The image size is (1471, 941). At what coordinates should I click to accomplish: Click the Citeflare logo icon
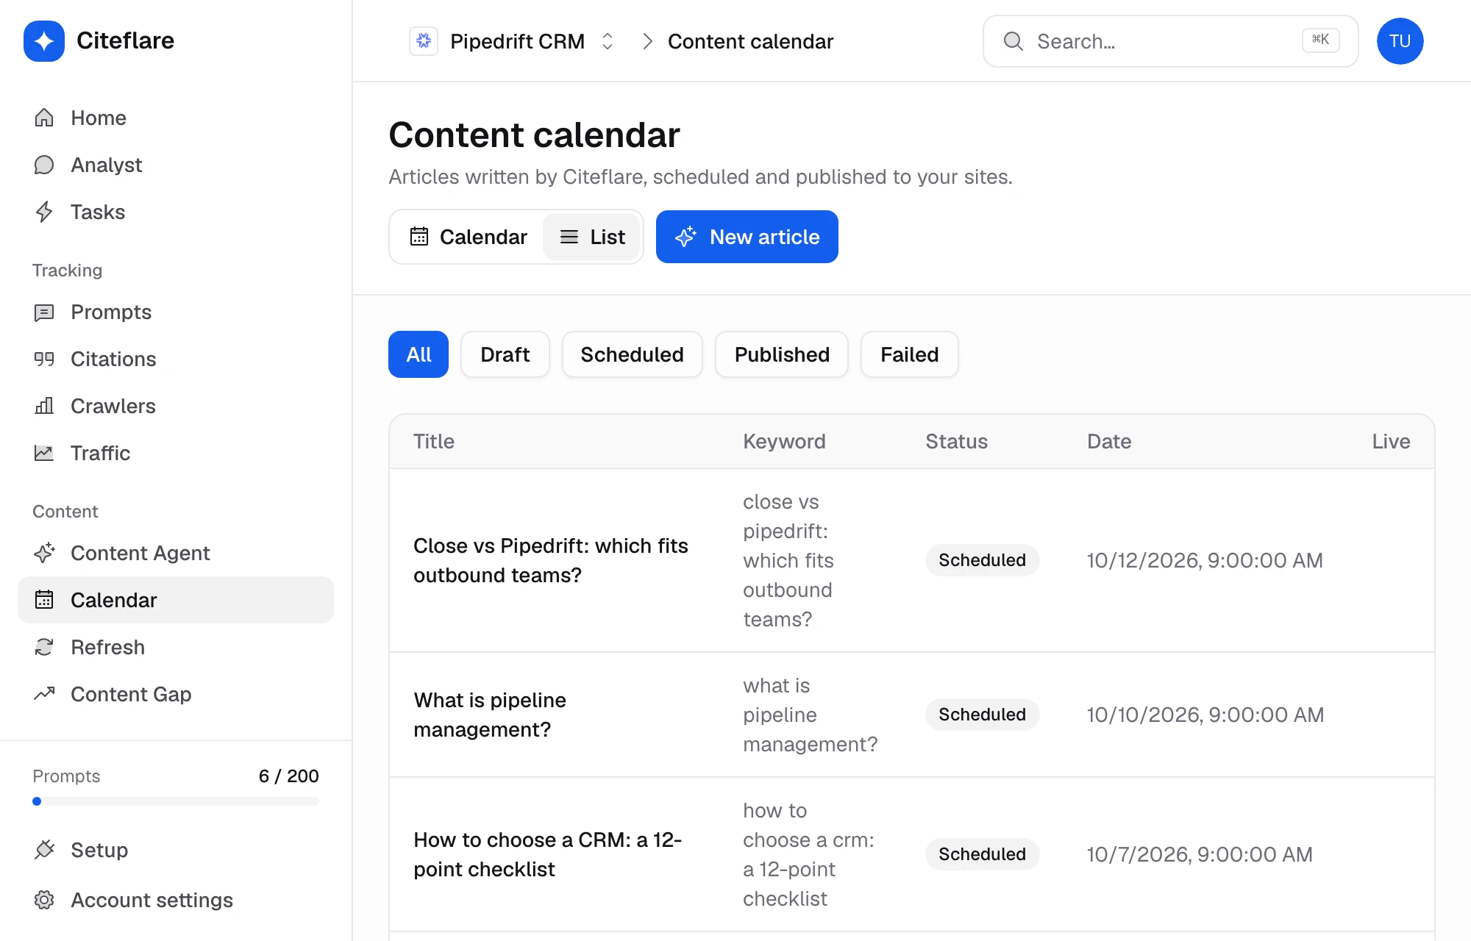(44, 41)
